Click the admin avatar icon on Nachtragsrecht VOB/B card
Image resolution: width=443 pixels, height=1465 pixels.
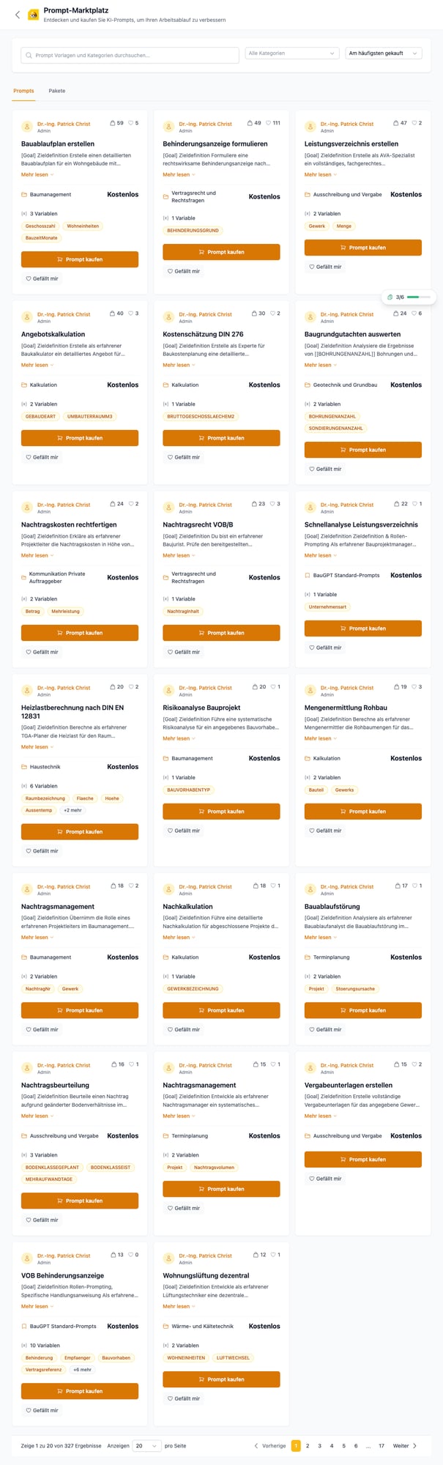click(168, 508)
